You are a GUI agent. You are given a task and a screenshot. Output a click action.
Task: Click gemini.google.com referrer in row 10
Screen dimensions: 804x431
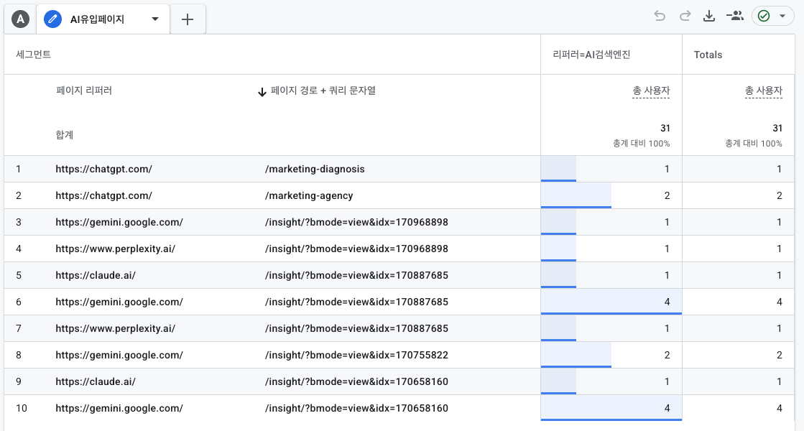(x=119, y=409)
